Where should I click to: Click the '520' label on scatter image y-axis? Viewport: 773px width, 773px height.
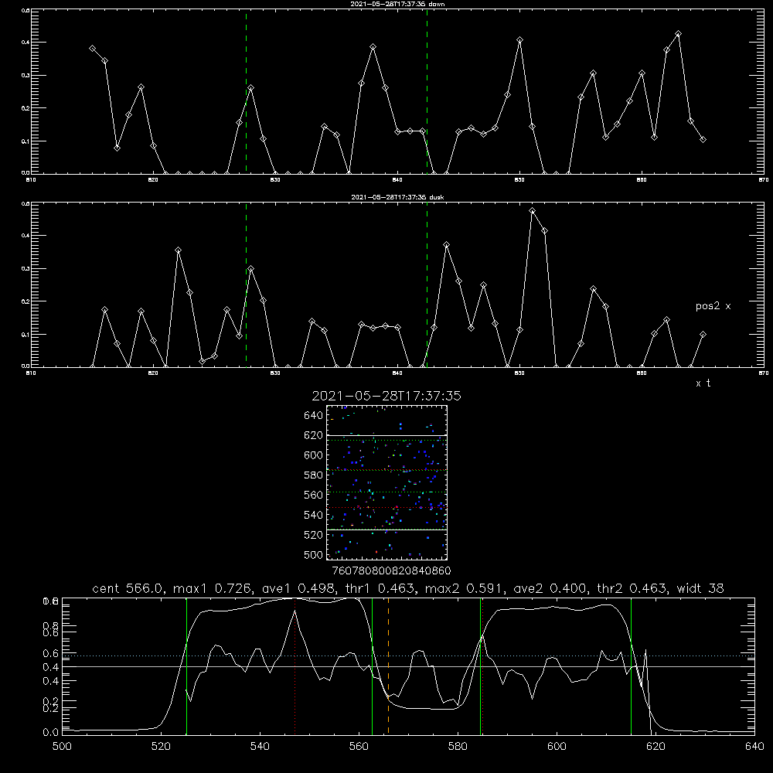pyautogui.click(x=314, y=535)
